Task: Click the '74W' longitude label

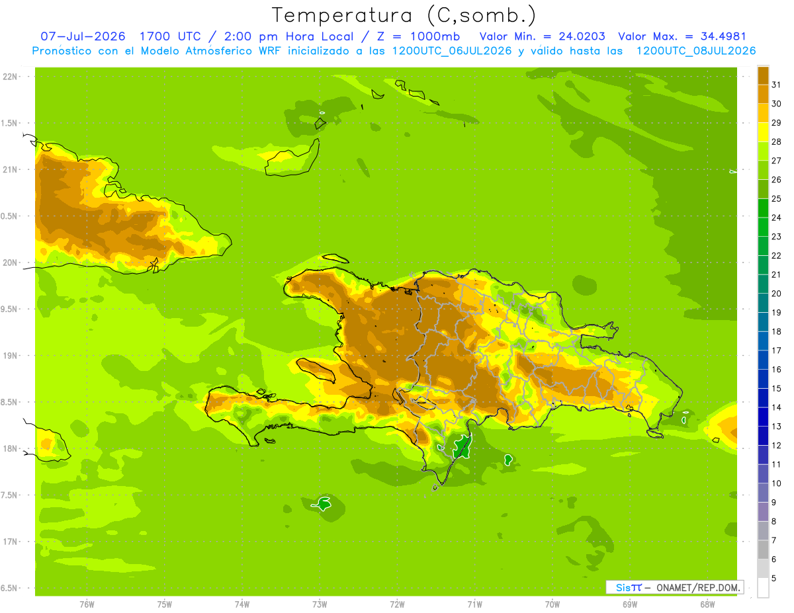Action: [x=242, y=604]
